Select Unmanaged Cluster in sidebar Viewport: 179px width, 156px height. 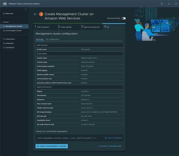[x=12, y=31]
